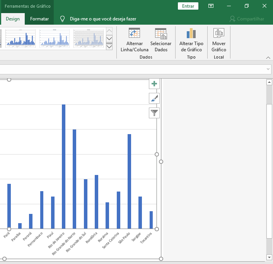Collapse the ribbon with chevron
Image resolution: width=273 pixels, height=264 pixels.
pos(268,57)
